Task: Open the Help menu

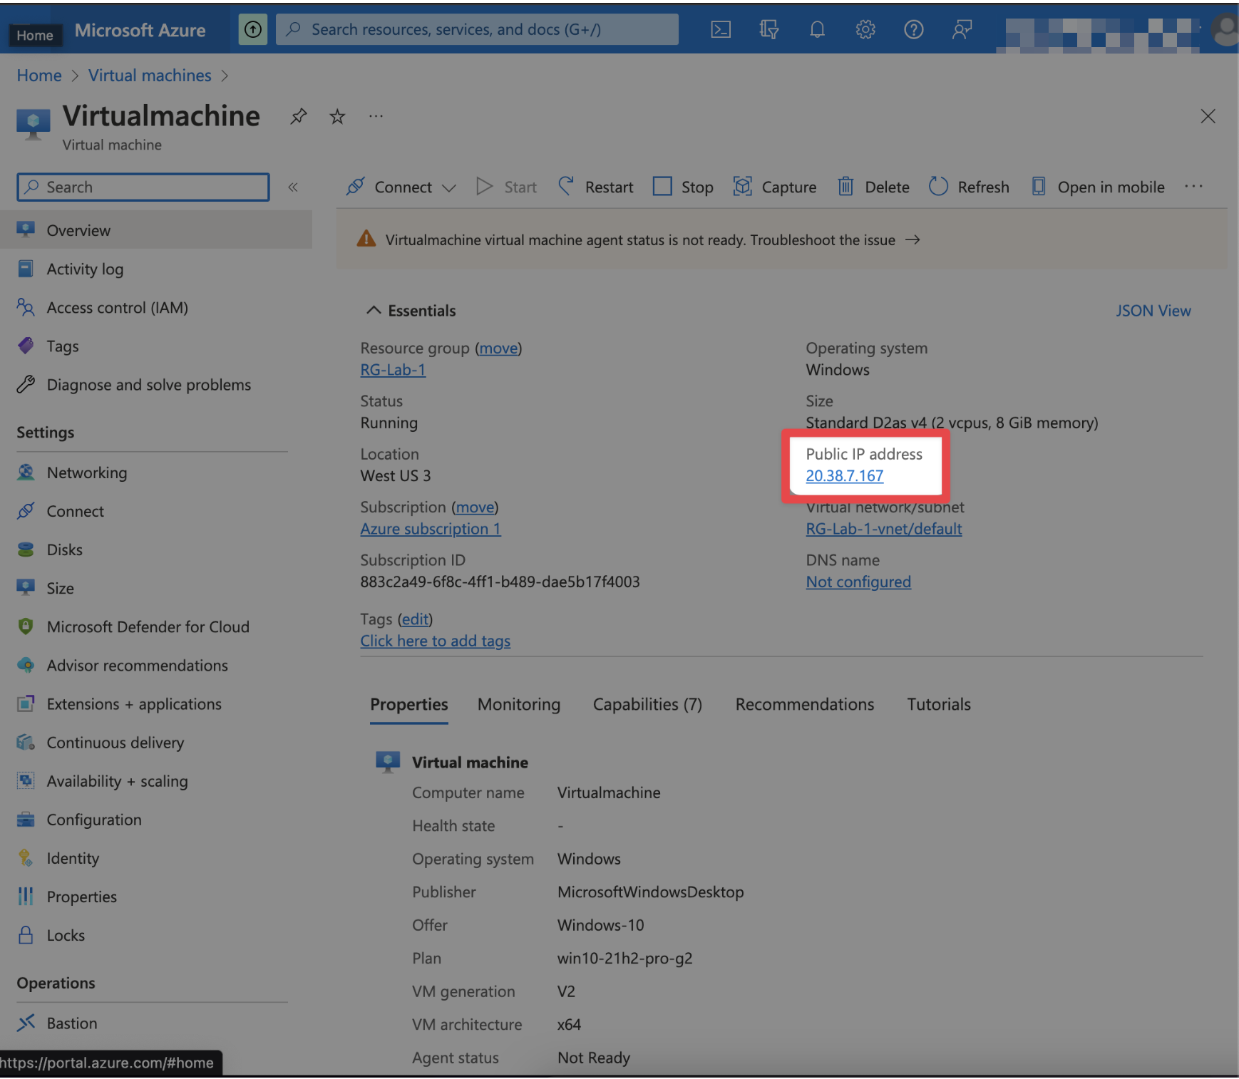Action: coord(913,29)
